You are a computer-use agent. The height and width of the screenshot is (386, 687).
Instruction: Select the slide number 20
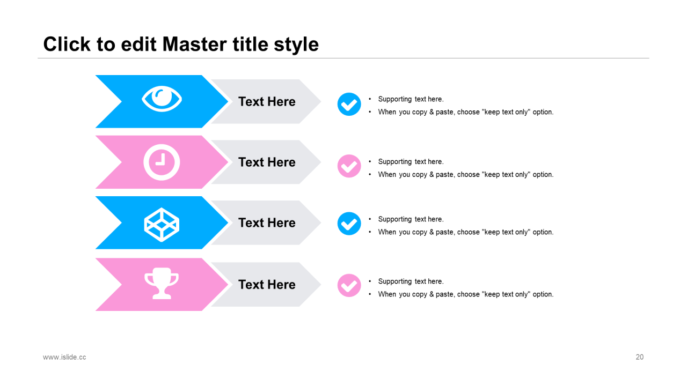click(x=639, y=357)
